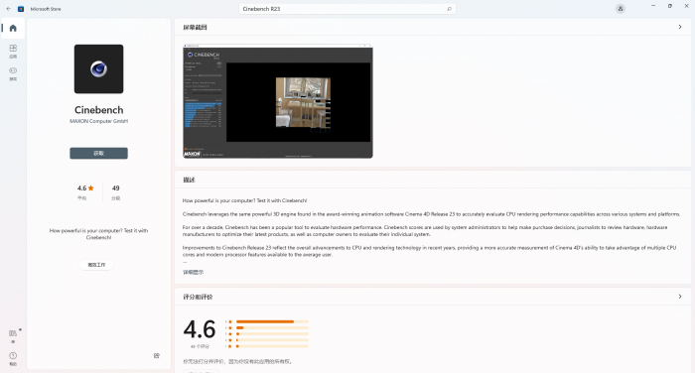Expand the screenshots section chevron
Screen dimensions: 695x373
point(680,27)
